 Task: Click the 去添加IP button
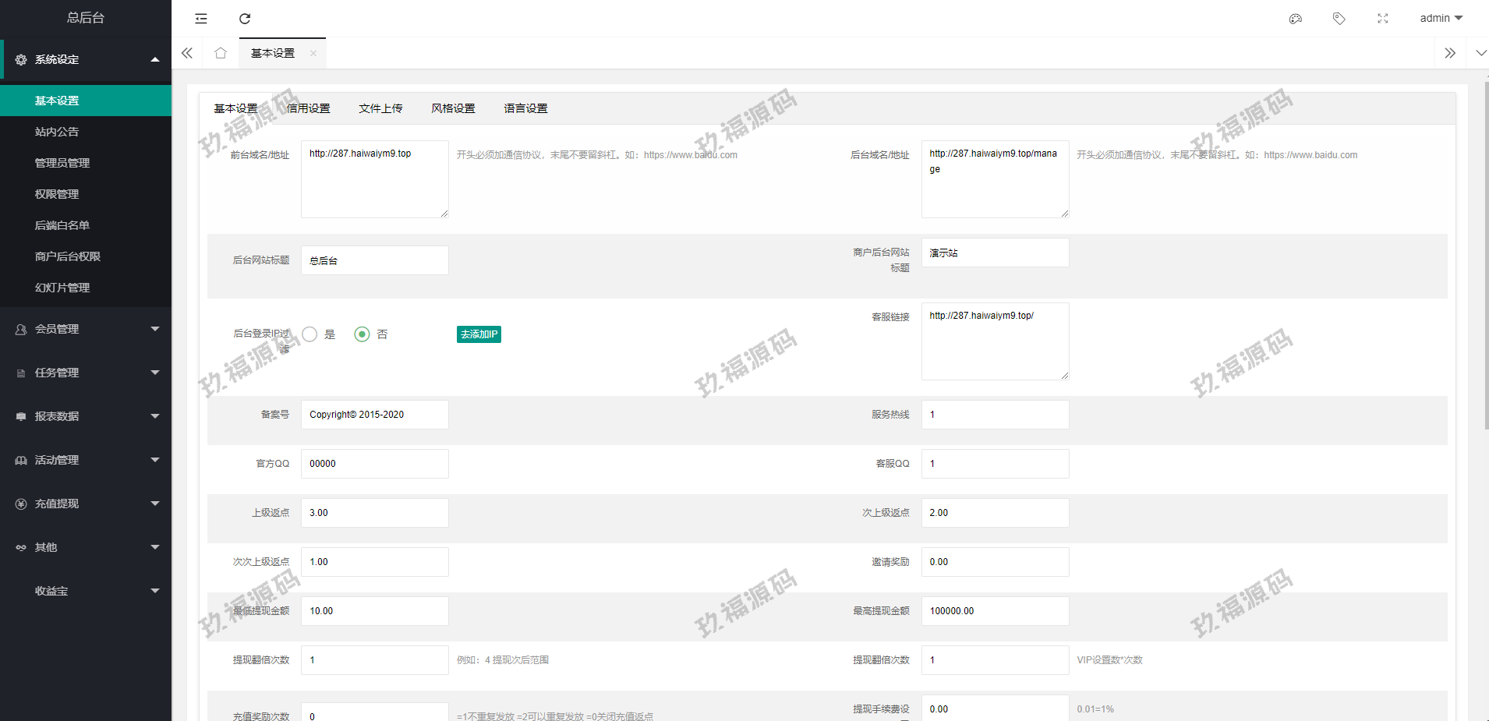click(479, 334)
